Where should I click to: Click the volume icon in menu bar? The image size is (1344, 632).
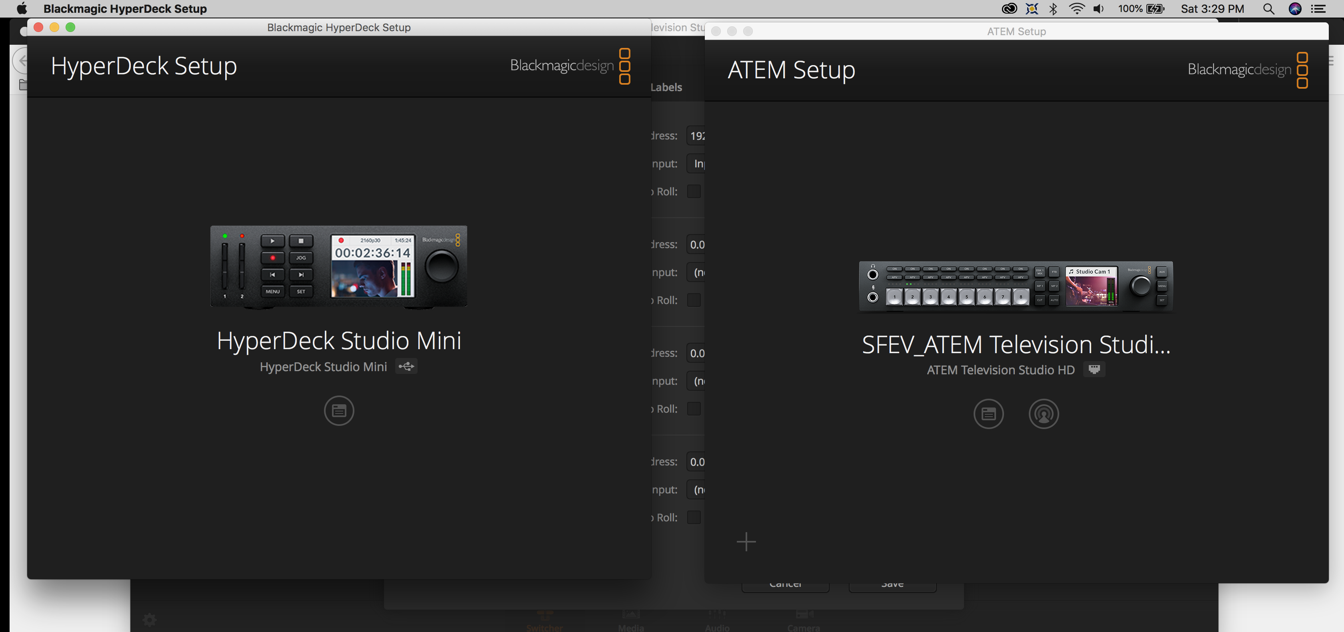tap(1099, 9)
